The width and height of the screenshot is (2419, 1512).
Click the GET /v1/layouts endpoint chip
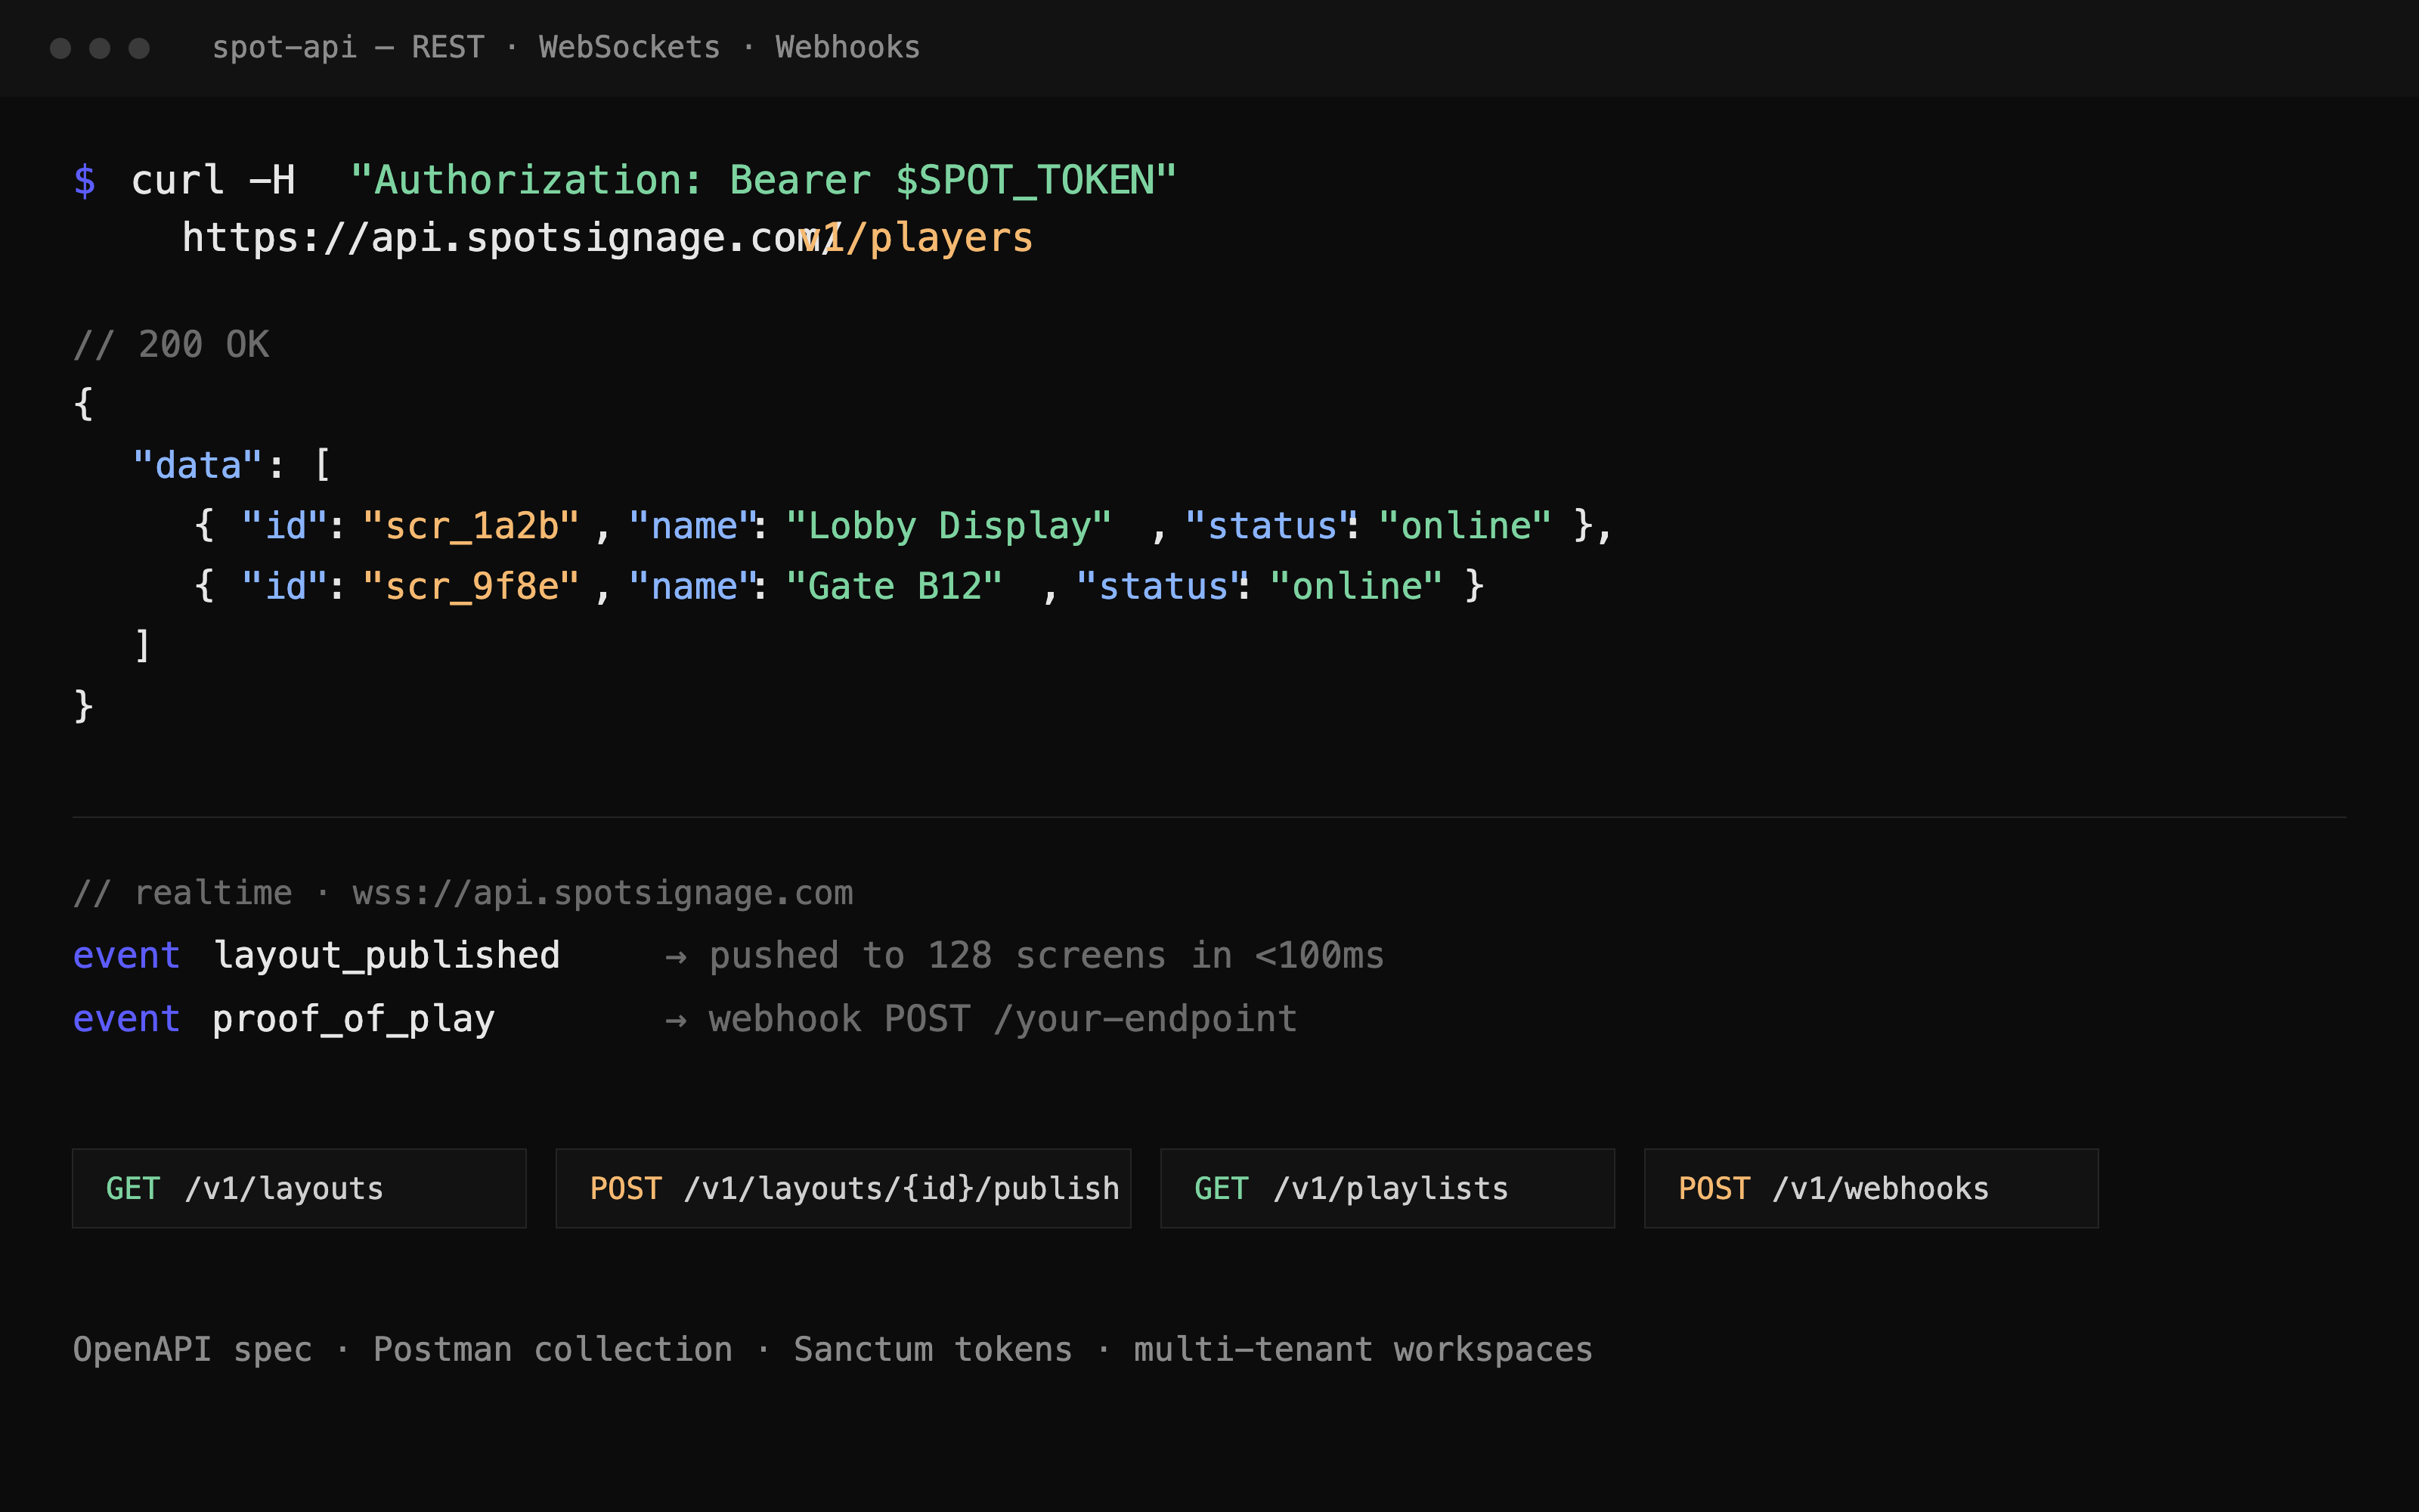coord(299,1188)
